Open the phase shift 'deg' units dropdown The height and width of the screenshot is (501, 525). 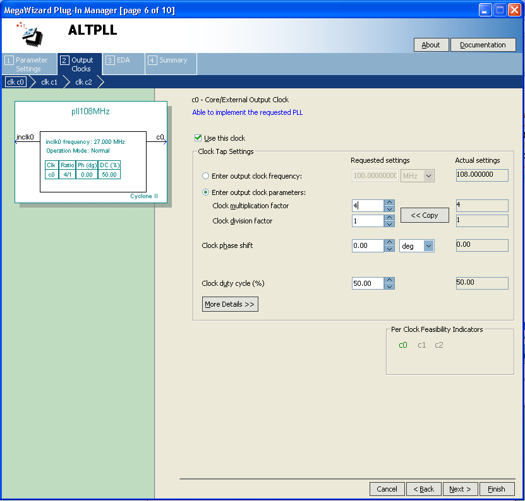[428, 246]
